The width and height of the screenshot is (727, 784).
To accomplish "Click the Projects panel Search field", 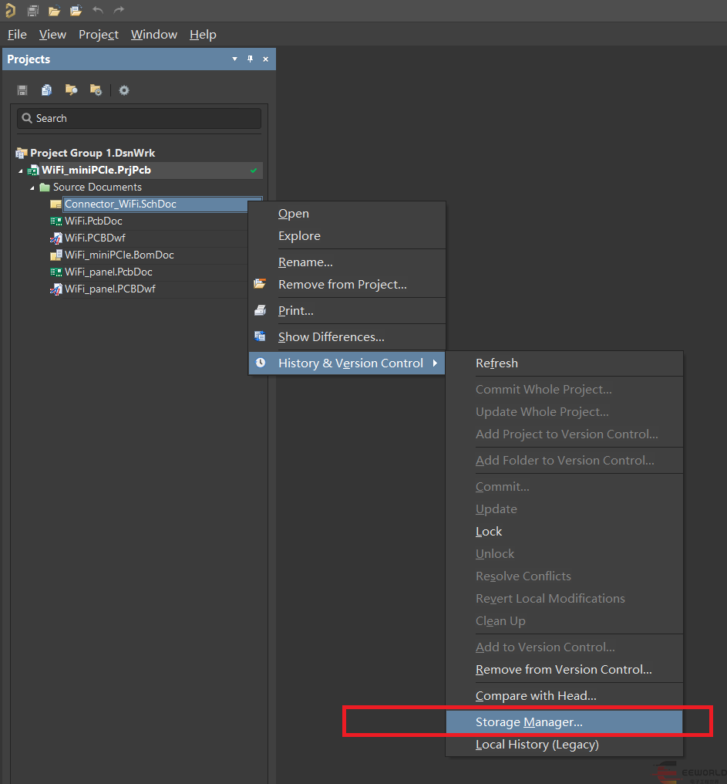I will 139,118.
